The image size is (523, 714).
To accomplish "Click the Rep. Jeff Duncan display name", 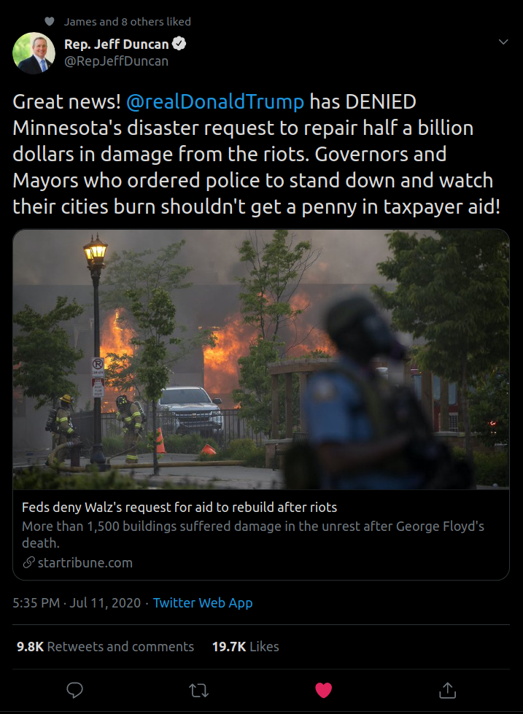I will coord(117,44).
